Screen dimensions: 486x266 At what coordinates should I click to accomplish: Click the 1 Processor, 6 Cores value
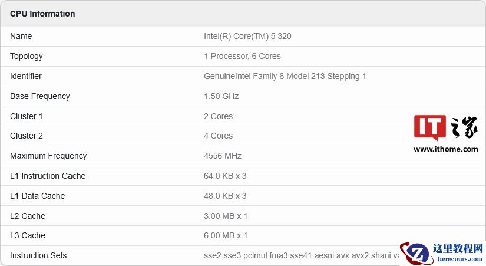[x=242, y=56]
